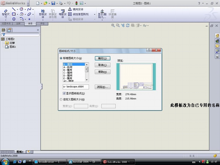Select Custom sheet size (自定义图纸大小) radio
Image resolution: width=220 pixels, height=165 pixels.
point(61,100)
